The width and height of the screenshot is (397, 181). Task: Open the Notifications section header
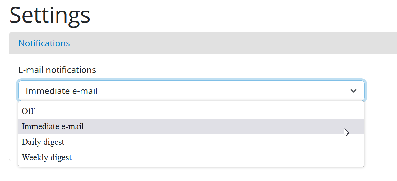click(44, 43)
